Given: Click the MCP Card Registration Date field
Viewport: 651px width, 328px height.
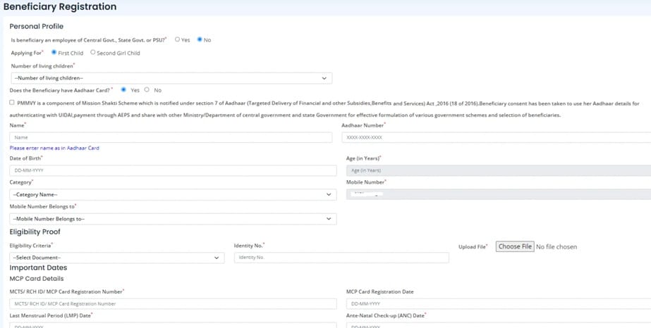Looking at the screenshot, I should click(499, 304).
